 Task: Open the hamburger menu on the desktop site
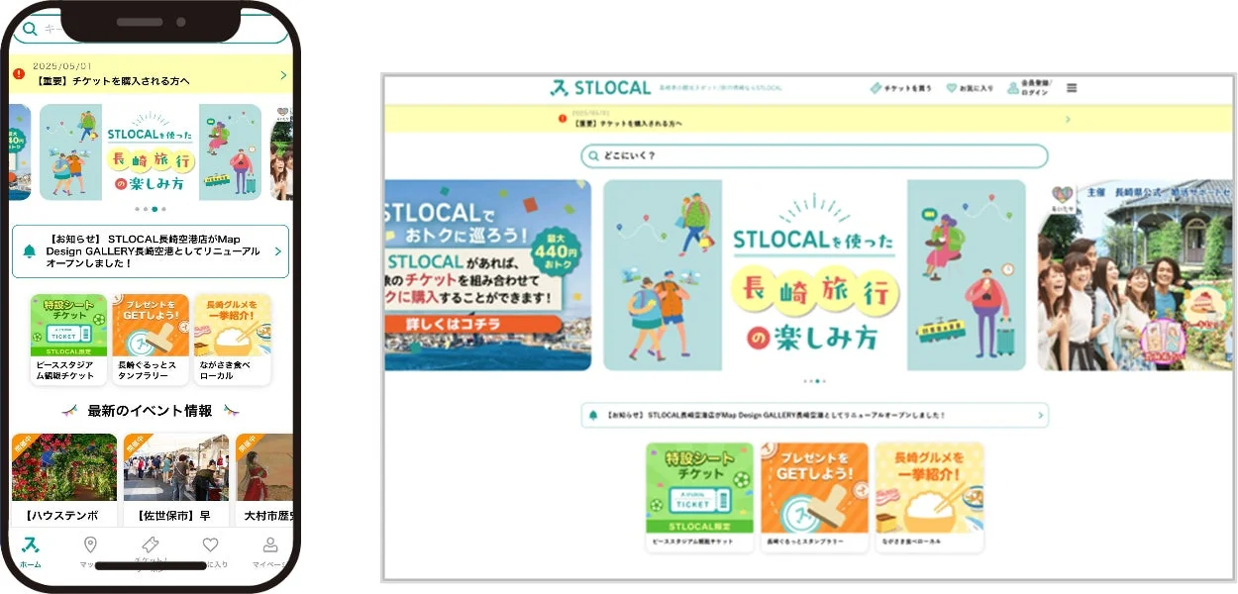point(1072,88)
